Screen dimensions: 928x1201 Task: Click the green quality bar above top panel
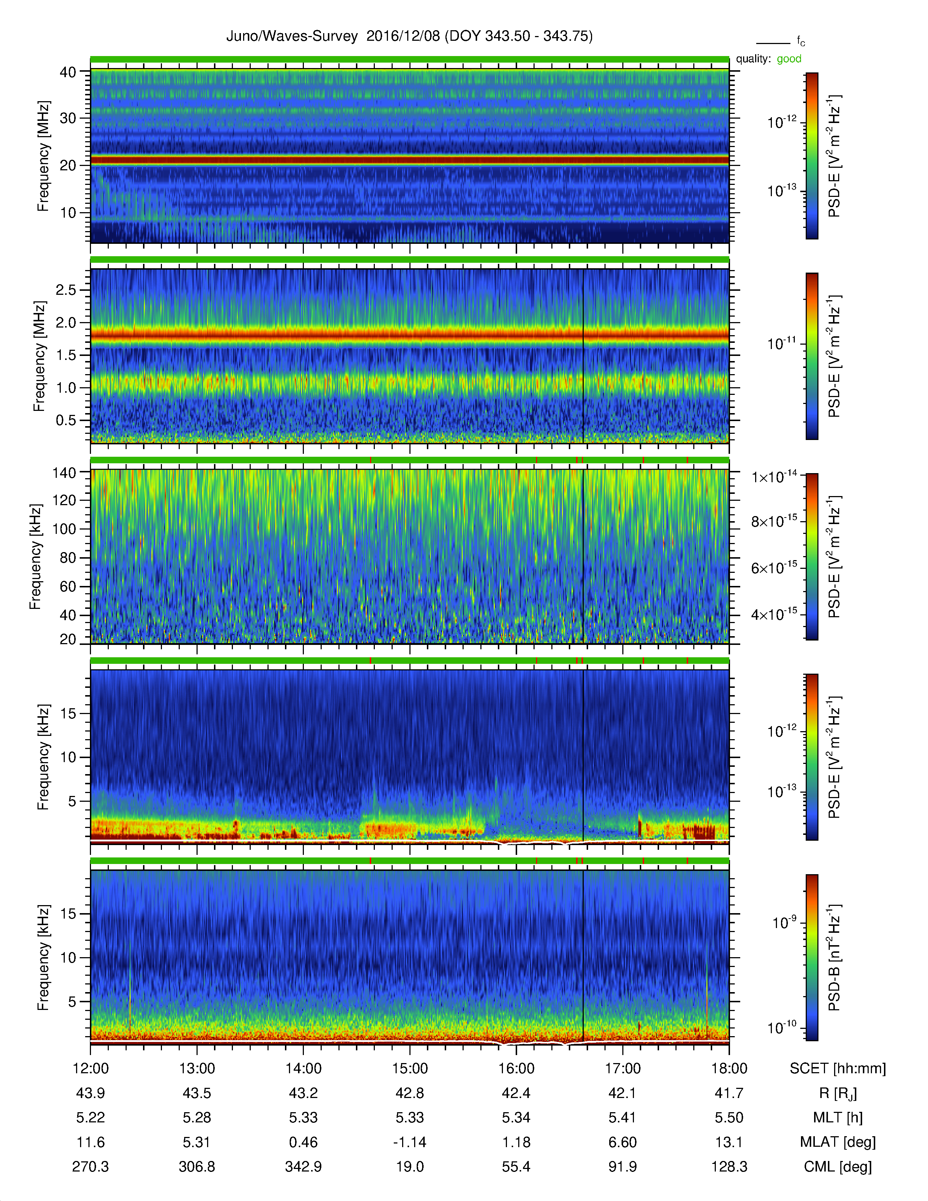click(x=409, y=59)
